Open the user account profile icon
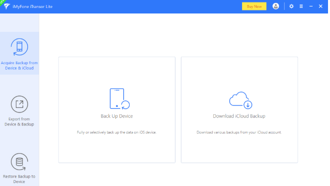This screenshot has width=330, height=186. pos(276,6)
